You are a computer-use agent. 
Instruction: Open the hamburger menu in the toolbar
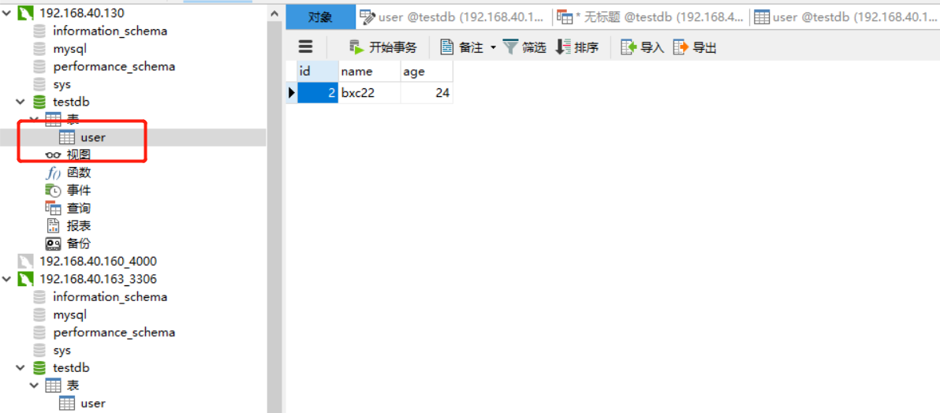[x=306, y=47]
